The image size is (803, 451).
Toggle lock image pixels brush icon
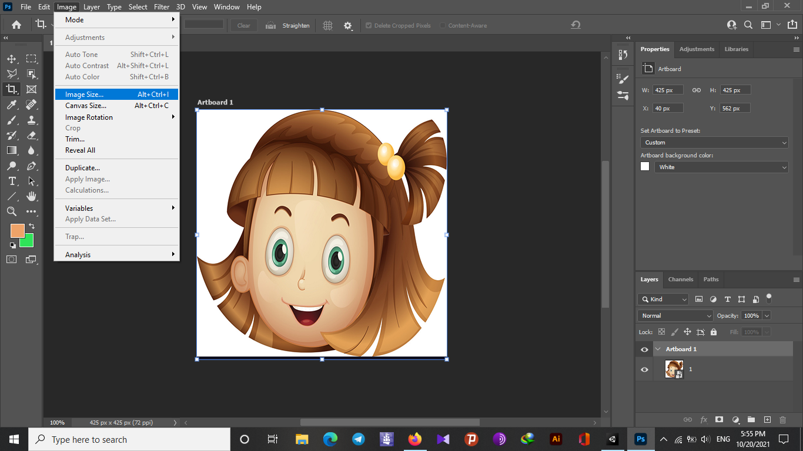click(x=674, y=332)
